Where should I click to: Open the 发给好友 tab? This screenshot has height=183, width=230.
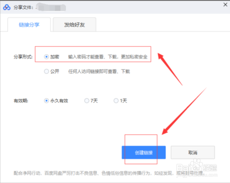(x=75, y=24)
